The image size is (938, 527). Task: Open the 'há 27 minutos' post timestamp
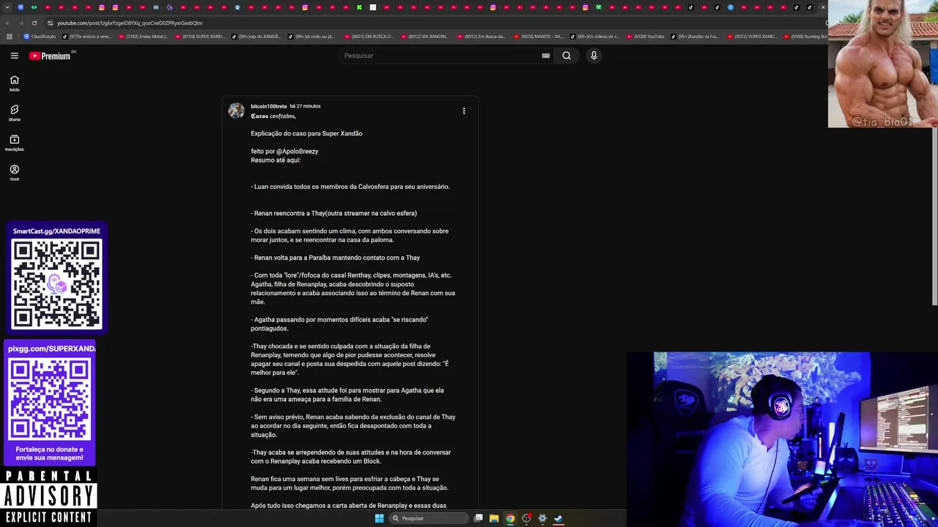305,106
